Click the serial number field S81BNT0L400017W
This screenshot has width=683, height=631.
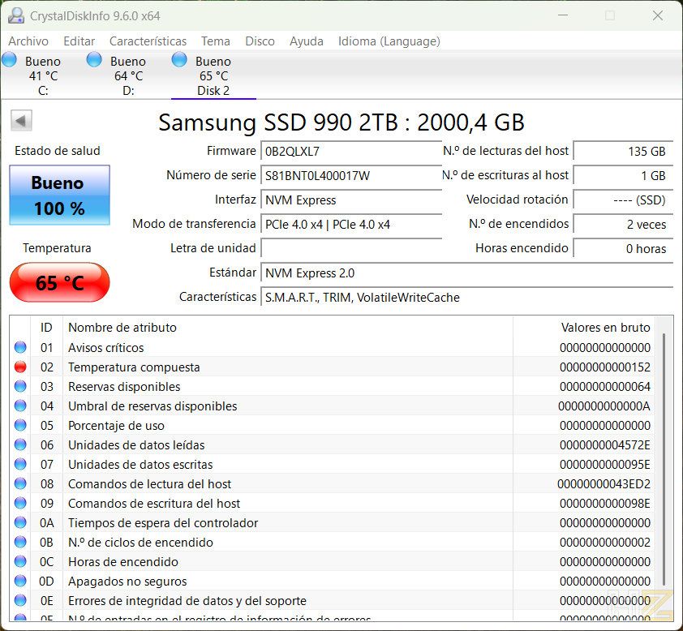[351, 175]
